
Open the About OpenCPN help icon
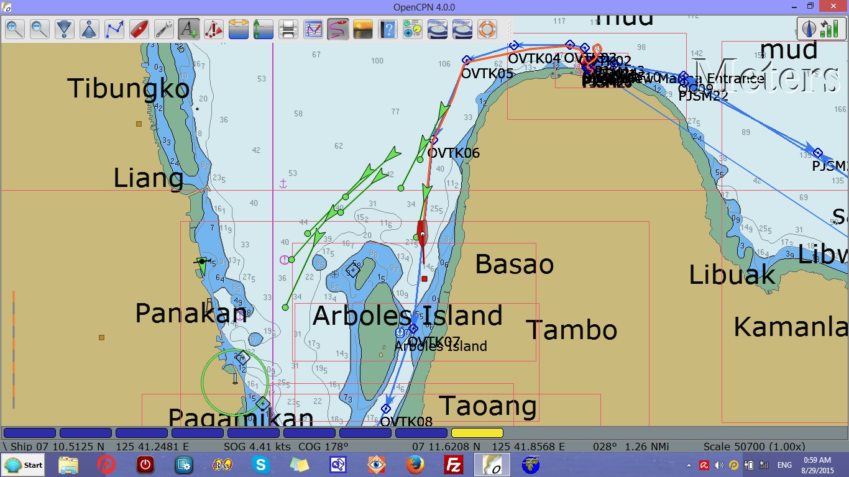(388, 29)
